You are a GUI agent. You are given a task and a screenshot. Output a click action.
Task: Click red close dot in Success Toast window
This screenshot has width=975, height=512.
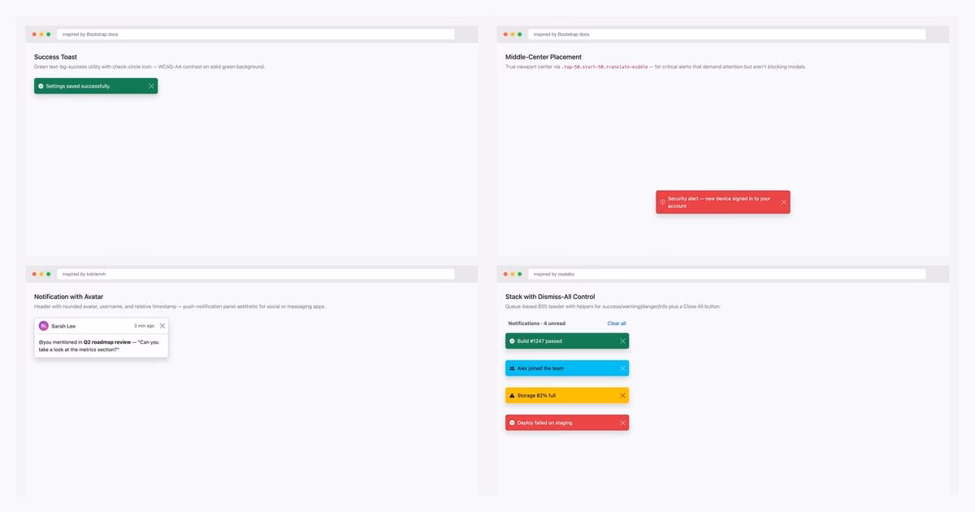(x=34, y=34)
